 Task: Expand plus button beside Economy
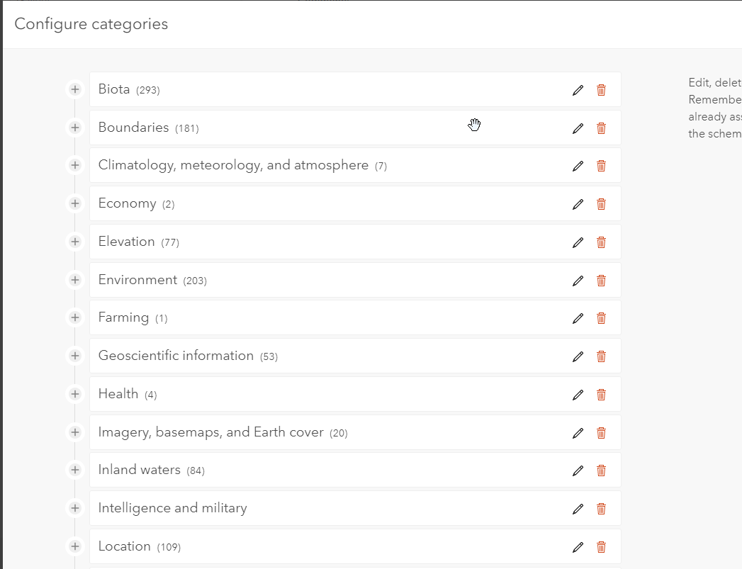(x=75, y=203)
